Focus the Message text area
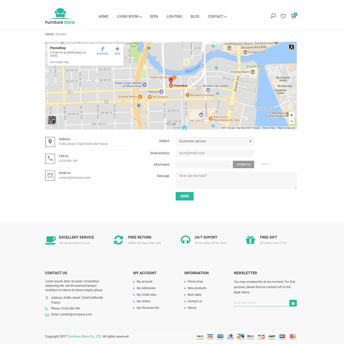The image size is (344, 344). [236, 180]
